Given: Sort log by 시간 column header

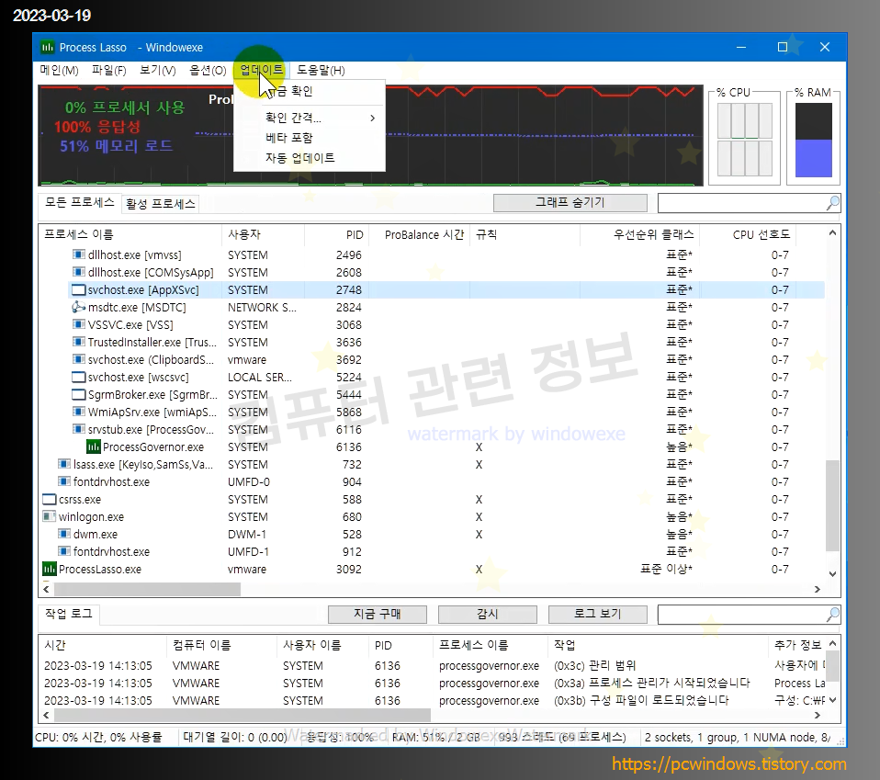Looking at the screenshot, I should tap(103, 645).
